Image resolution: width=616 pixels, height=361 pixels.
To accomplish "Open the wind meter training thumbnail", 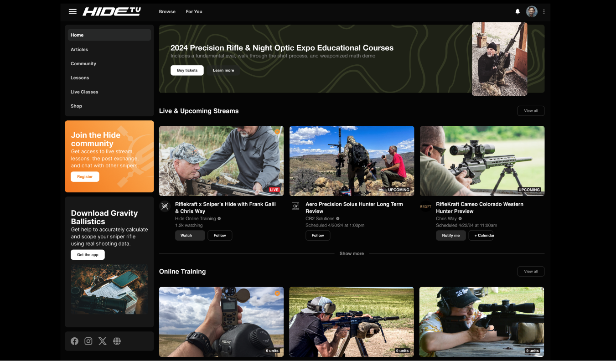I will (x=221, y=322).
